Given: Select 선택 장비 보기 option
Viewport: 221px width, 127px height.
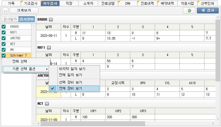Looking at the screenshot, I should tap(71, 82).
